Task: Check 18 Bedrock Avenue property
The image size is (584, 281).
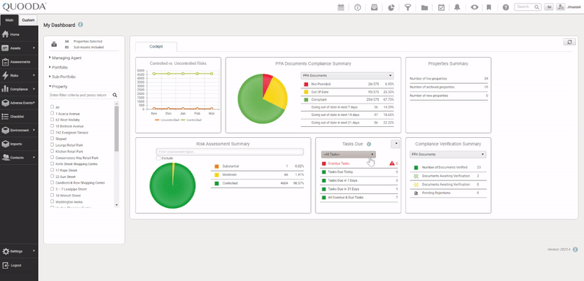Action: (52, 126)
